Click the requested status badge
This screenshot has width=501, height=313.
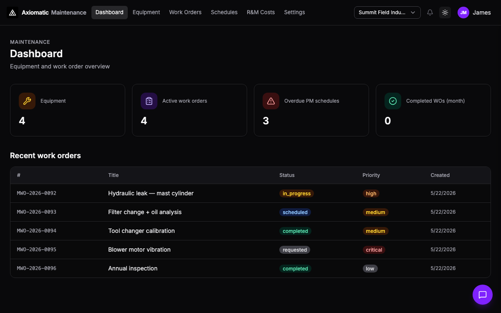coord(295,250)
